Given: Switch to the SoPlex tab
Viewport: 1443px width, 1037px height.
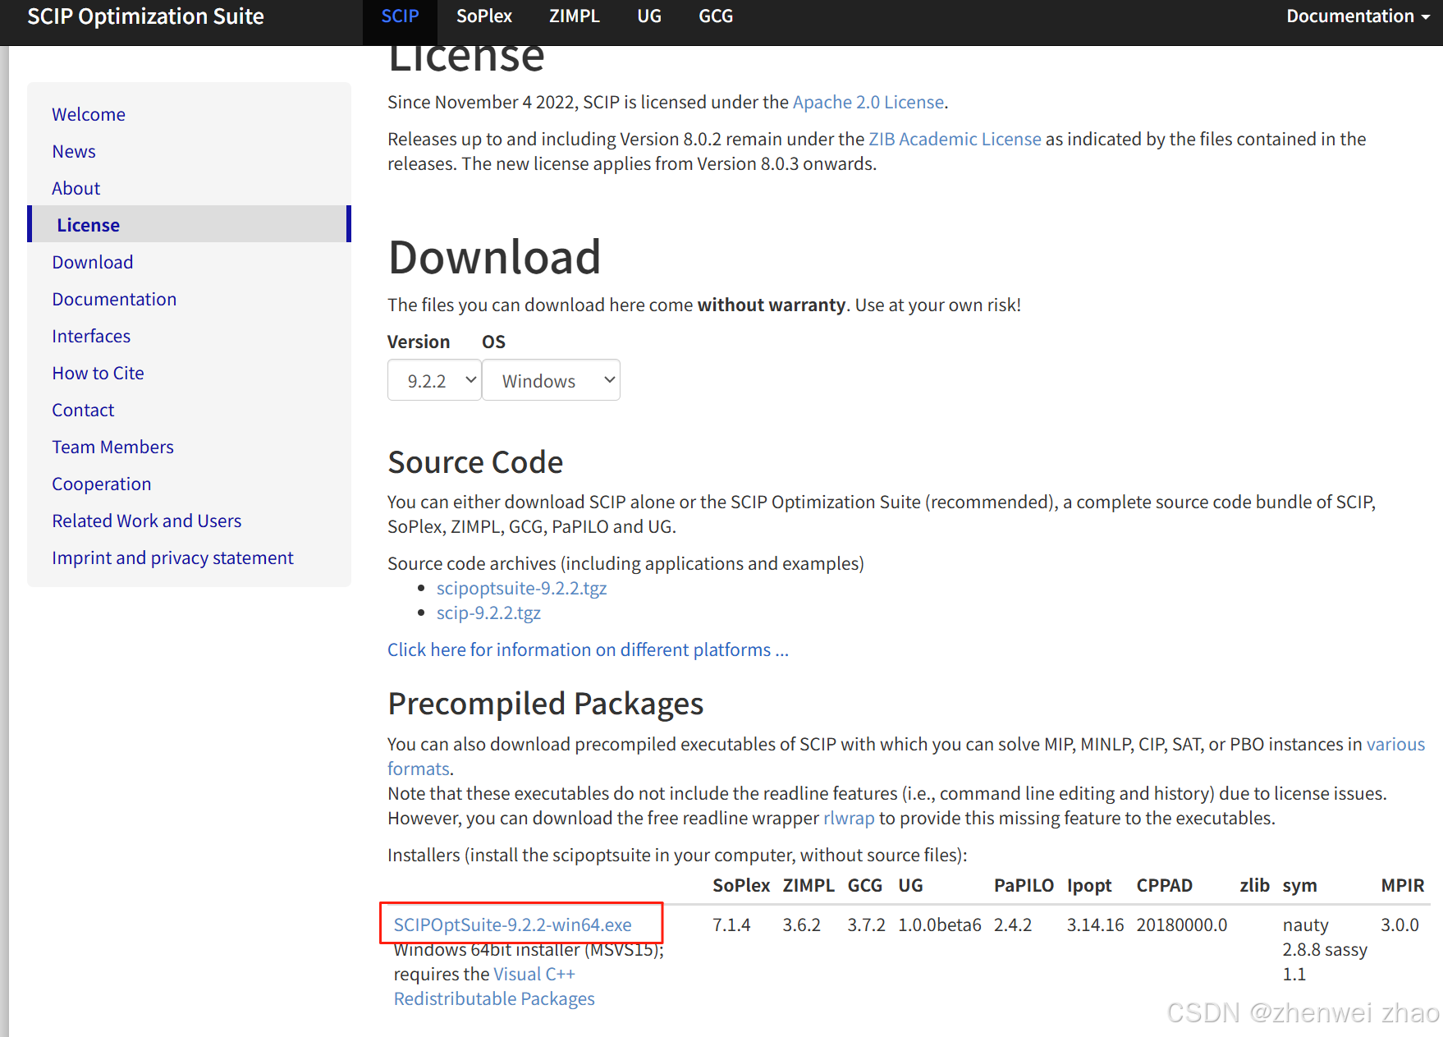Looking at the screenshot, I should [483, 16].
